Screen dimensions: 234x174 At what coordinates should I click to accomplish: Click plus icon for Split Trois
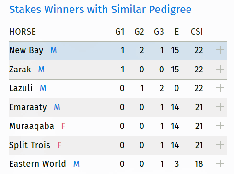[220, 145]
